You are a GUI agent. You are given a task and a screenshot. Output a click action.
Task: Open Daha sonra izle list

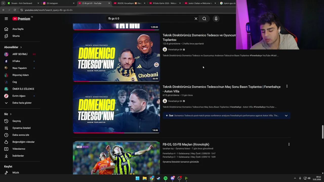coord(20,135)
